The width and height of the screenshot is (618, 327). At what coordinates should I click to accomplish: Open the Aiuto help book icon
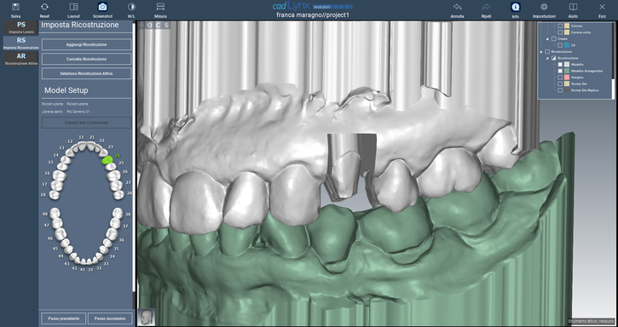pos(573,7)
